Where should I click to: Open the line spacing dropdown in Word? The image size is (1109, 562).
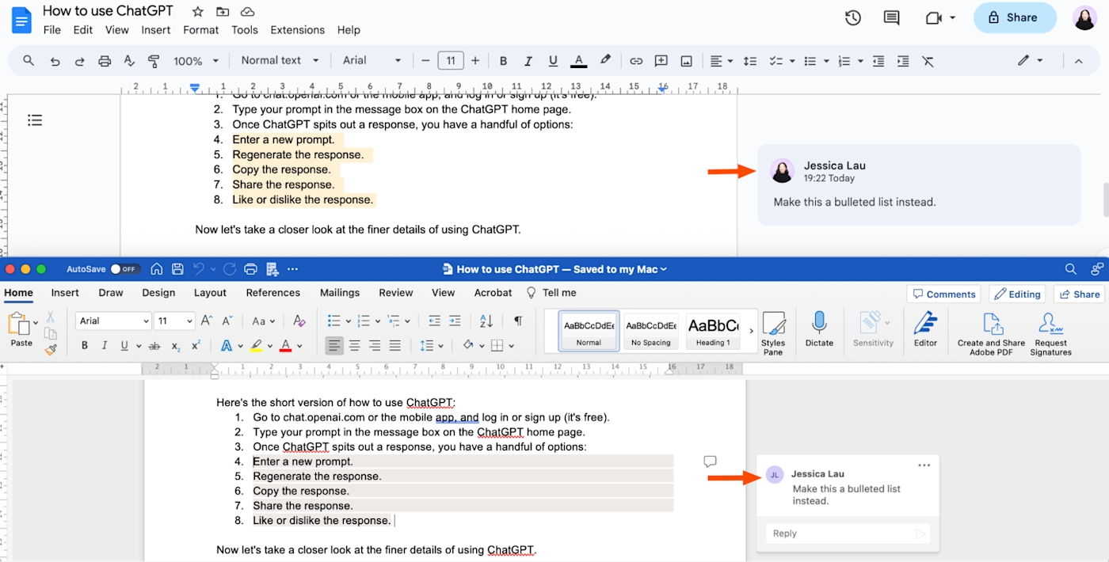(431, 346)
